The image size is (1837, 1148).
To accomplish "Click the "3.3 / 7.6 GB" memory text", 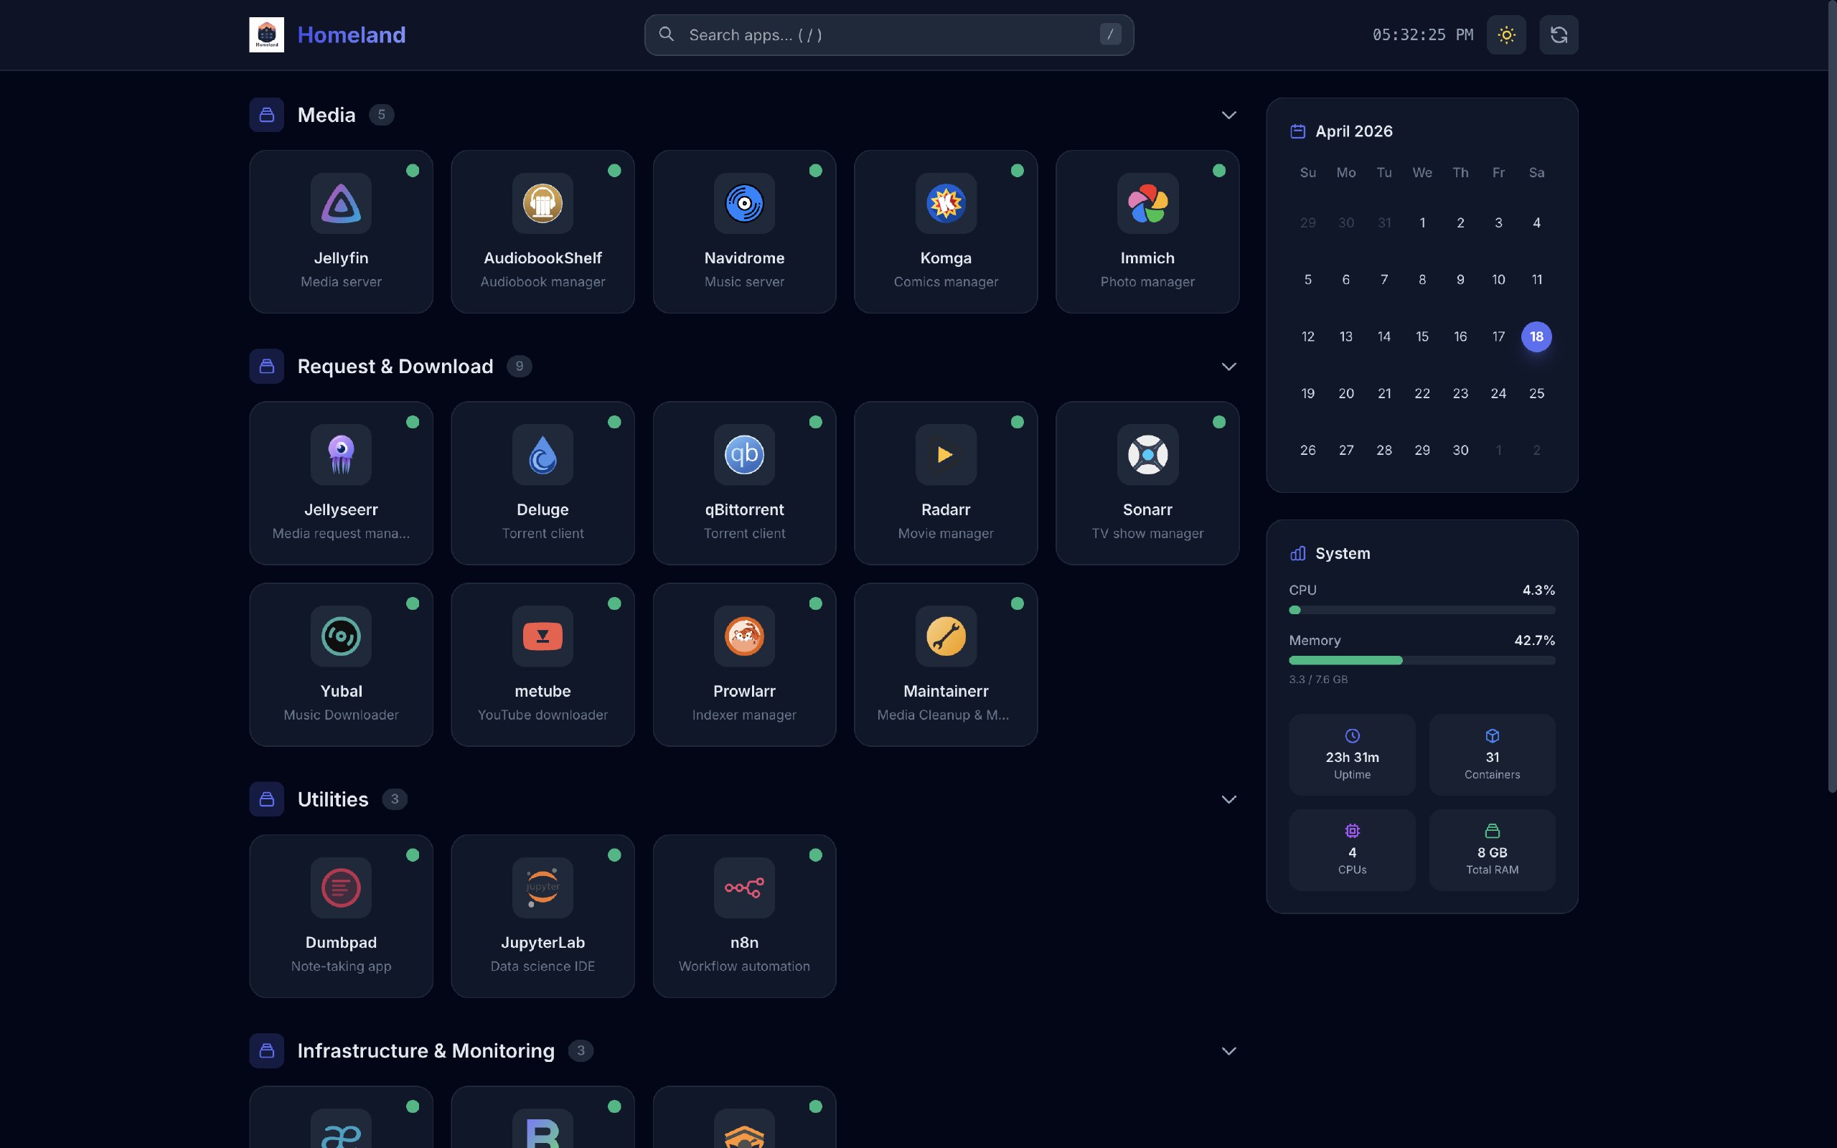I will tap(1317, 679).
